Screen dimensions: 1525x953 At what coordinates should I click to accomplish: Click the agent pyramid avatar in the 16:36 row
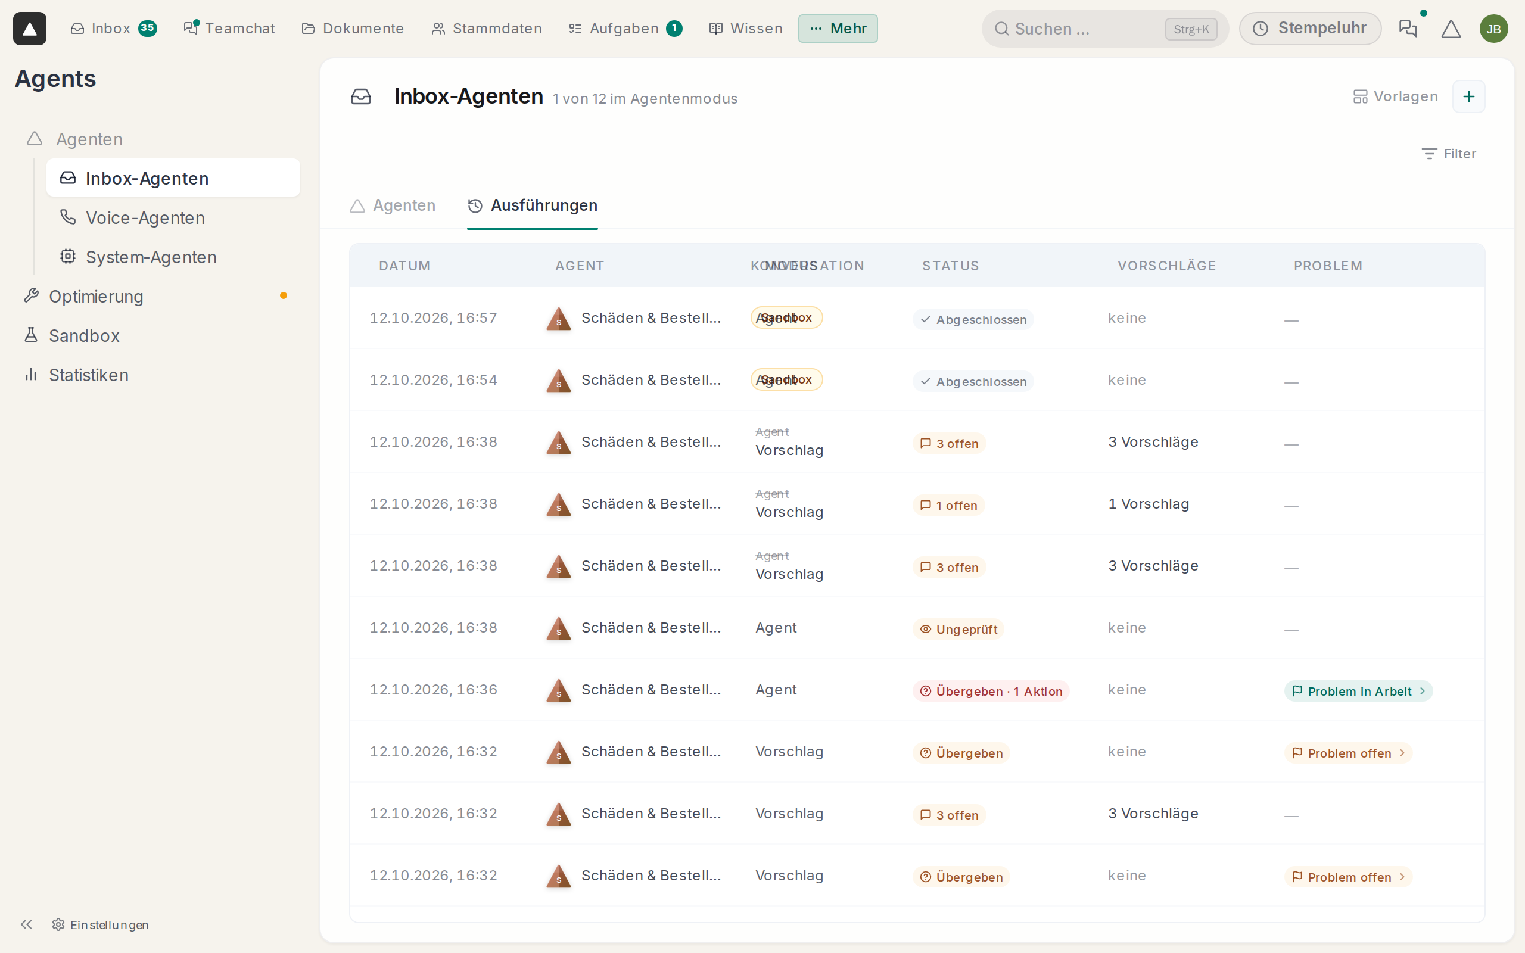pyautogui.click(x=558, y=690)
